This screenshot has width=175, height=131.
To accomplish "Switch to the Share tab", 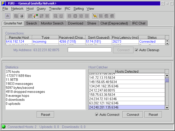I will click(92, 23).
